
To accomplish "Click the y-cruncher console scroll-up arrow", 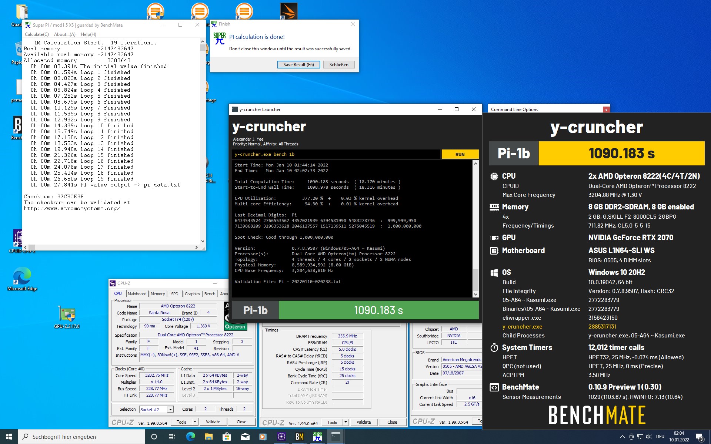I will coord(475,163).
